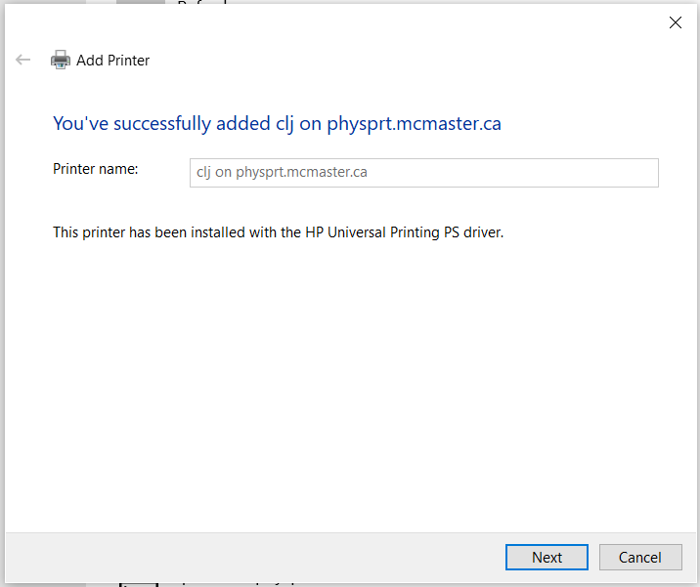Click into the Printer name text field
The height and width of the screenshot is (587, 700).
click(423, 173)
